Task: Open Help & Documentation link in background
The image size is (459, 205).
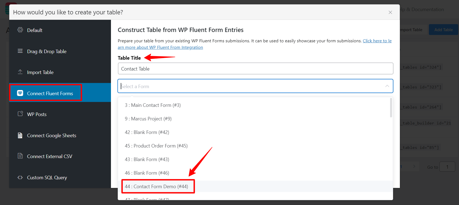Action: (422, 9)
